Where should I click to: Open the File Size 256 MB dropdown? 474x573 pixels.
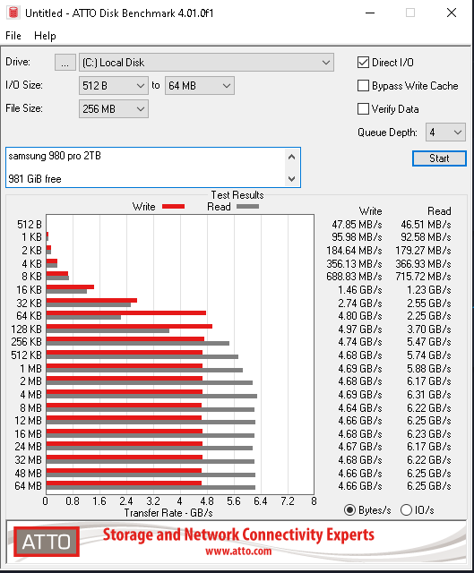coord(114,109)
